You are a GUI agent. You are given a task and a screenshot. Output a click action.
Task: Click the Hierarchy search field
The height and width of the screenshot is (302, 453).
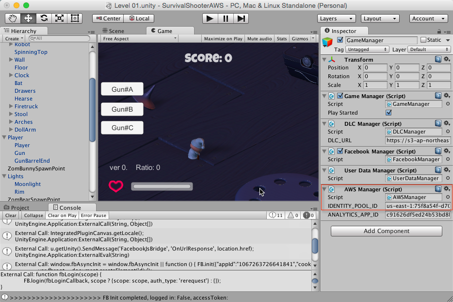point(60,38)
